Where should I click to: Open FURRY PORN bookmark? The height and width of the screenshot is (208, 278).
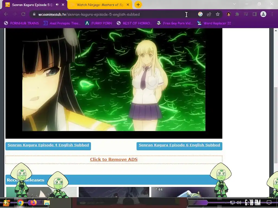click(99, 23)
